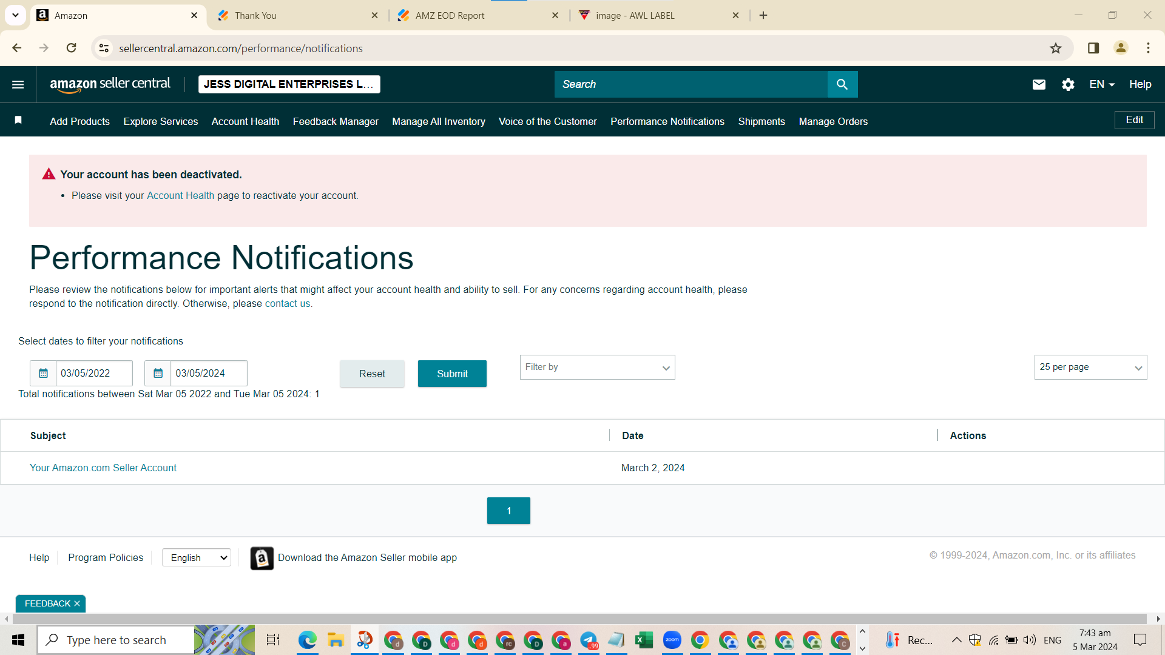
Task: Open Voice of the Customer menu item
Action: (547, 121)
